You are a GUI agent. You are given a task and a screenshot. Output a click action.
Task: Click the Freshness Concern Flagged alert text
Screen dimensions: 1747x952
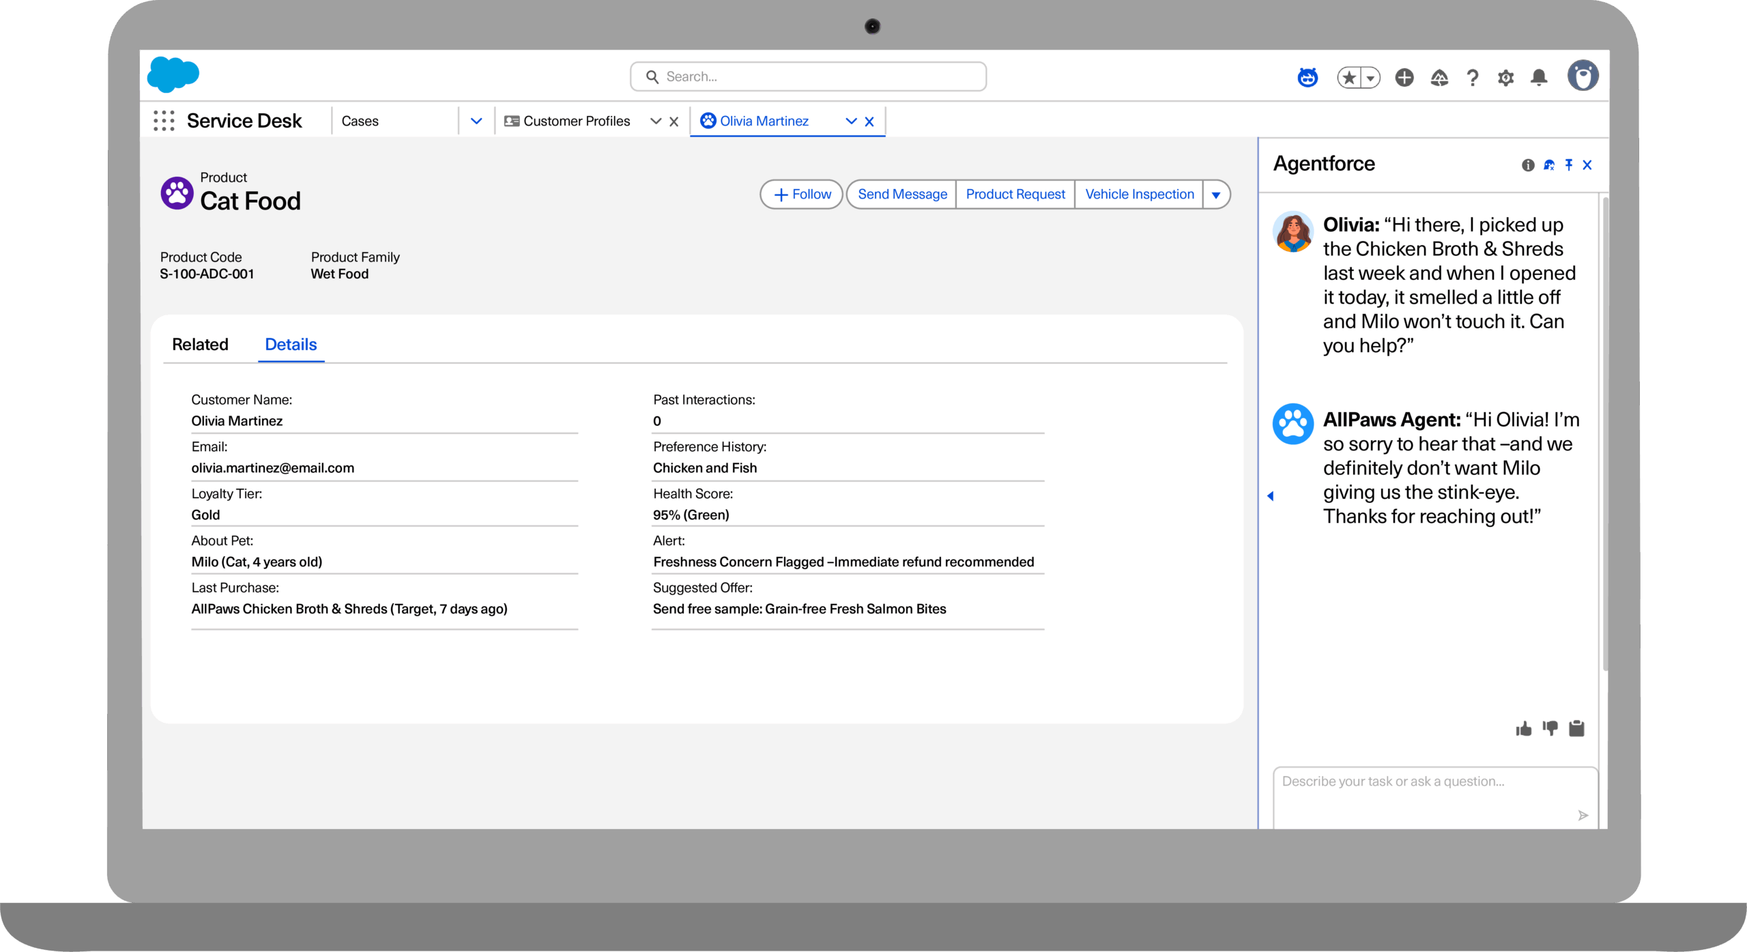(x=843, y=562)
